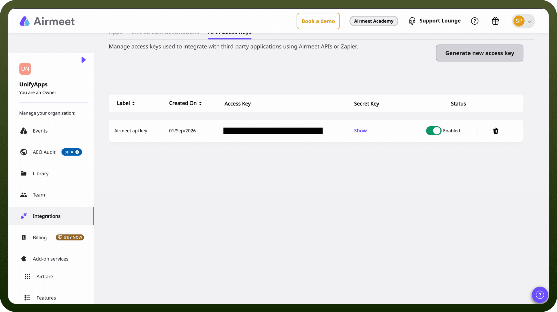The image size is (557, 312).
Task: Open Team from the sidebar
Action: [39, 195]
